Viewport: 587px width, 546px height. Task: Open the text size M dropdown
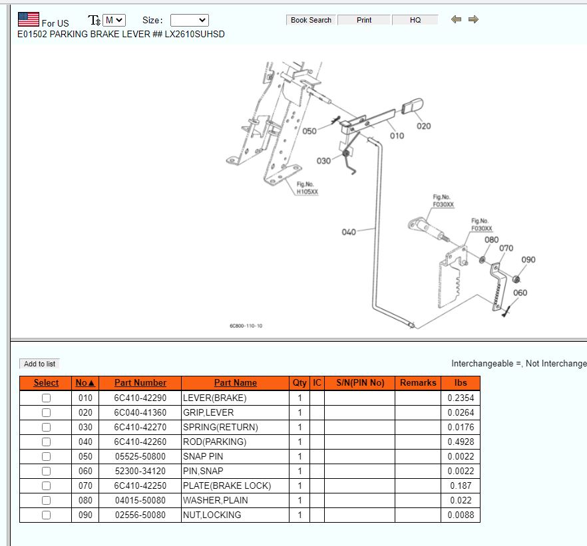114,21
